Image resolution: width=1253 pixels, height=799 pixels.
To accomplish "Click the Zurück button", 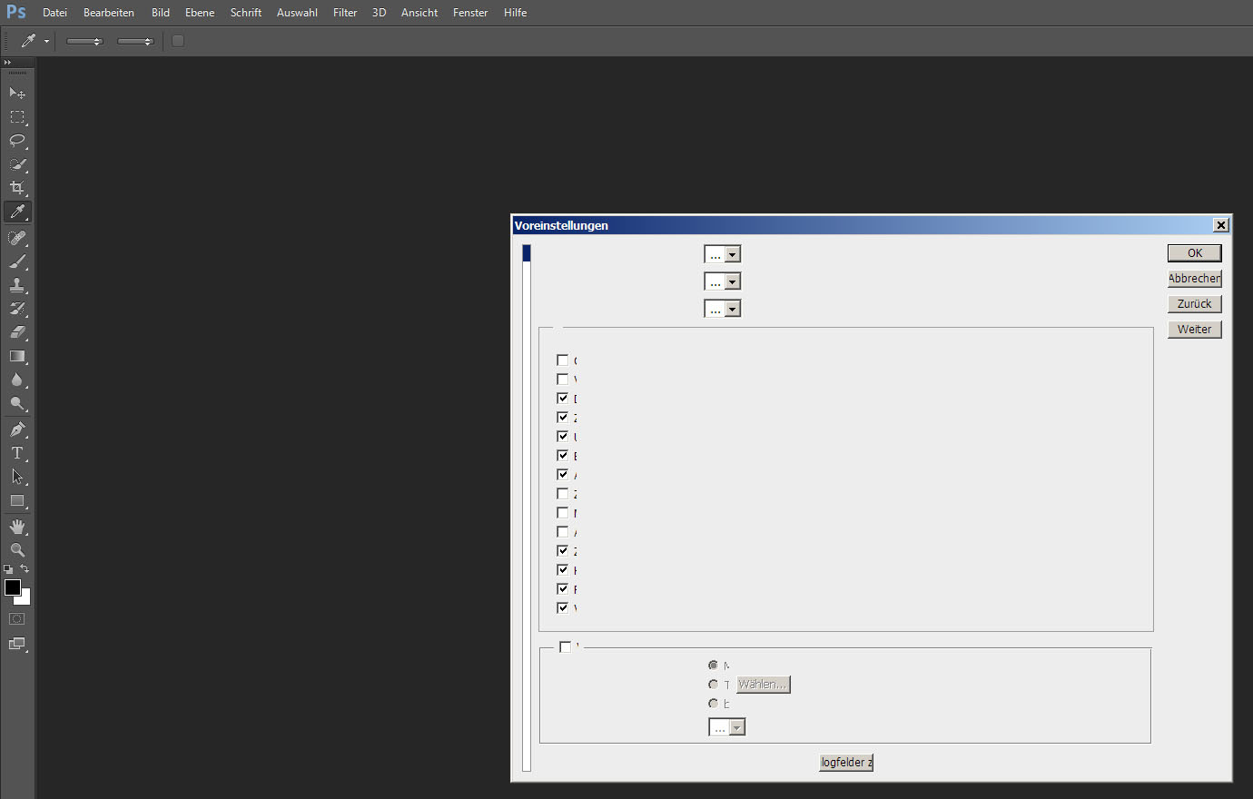I will [x=1195, y=304].
